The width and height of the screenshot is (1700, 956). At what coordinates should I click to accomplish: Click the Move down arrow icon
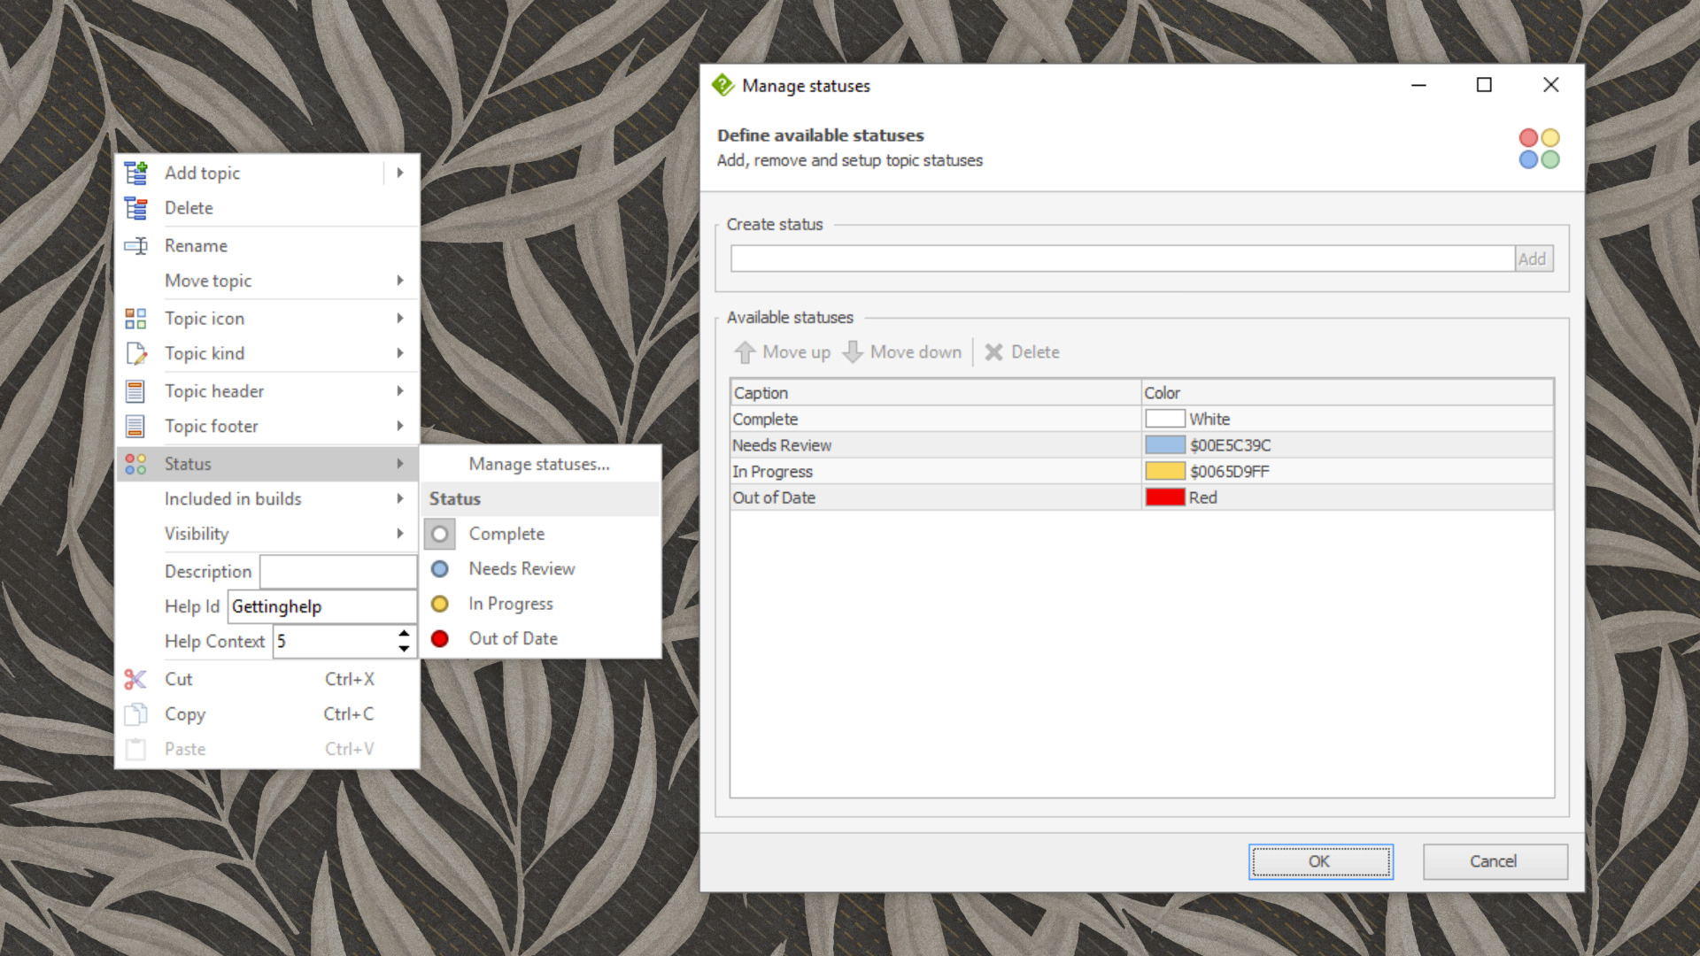coord(853,352)
